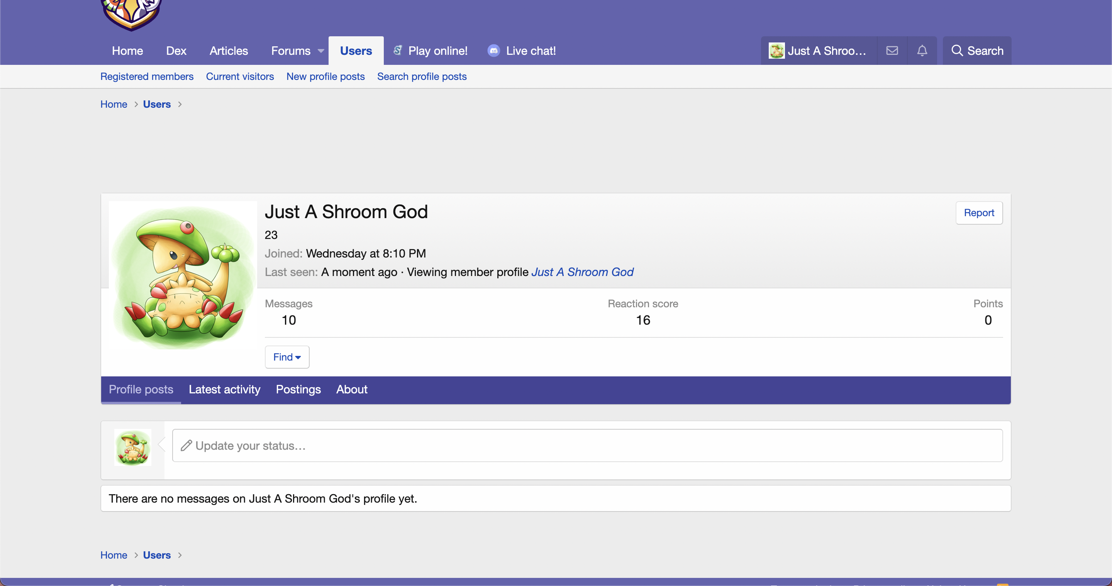Click the Play online! link with its icon
This screenshot has width=1112, height=586.
[x=431, y=51]
